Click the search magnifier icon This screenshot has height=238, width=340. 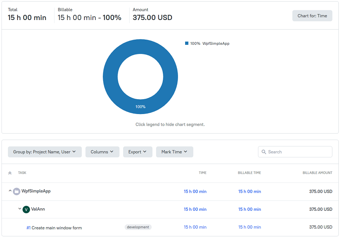(264, 152)
